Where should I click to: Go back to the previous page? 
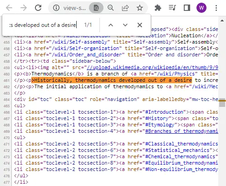(x=9, y=8)
